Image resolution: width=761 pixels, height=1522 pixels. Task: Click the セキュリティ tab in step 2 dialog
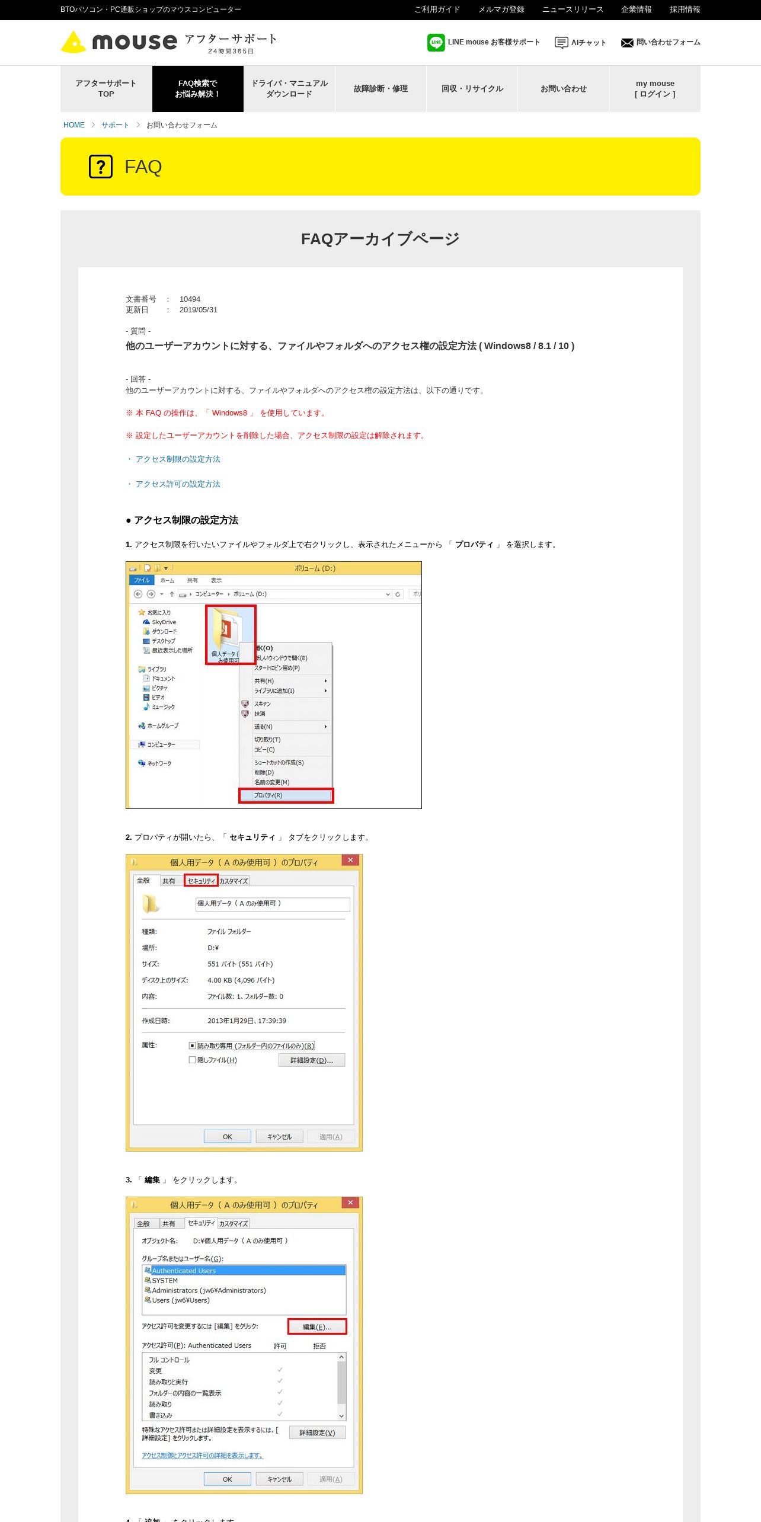(201, 881)
